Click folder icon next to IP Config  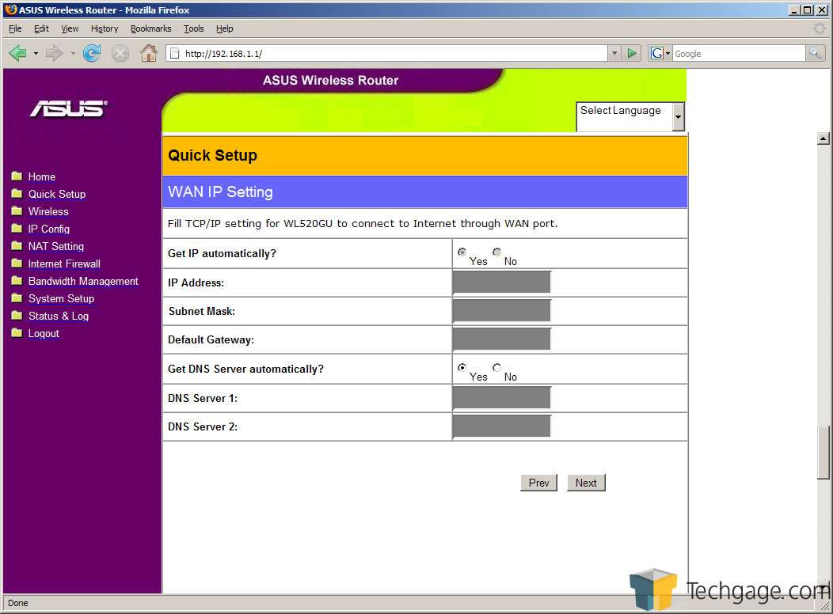(17, 228)
